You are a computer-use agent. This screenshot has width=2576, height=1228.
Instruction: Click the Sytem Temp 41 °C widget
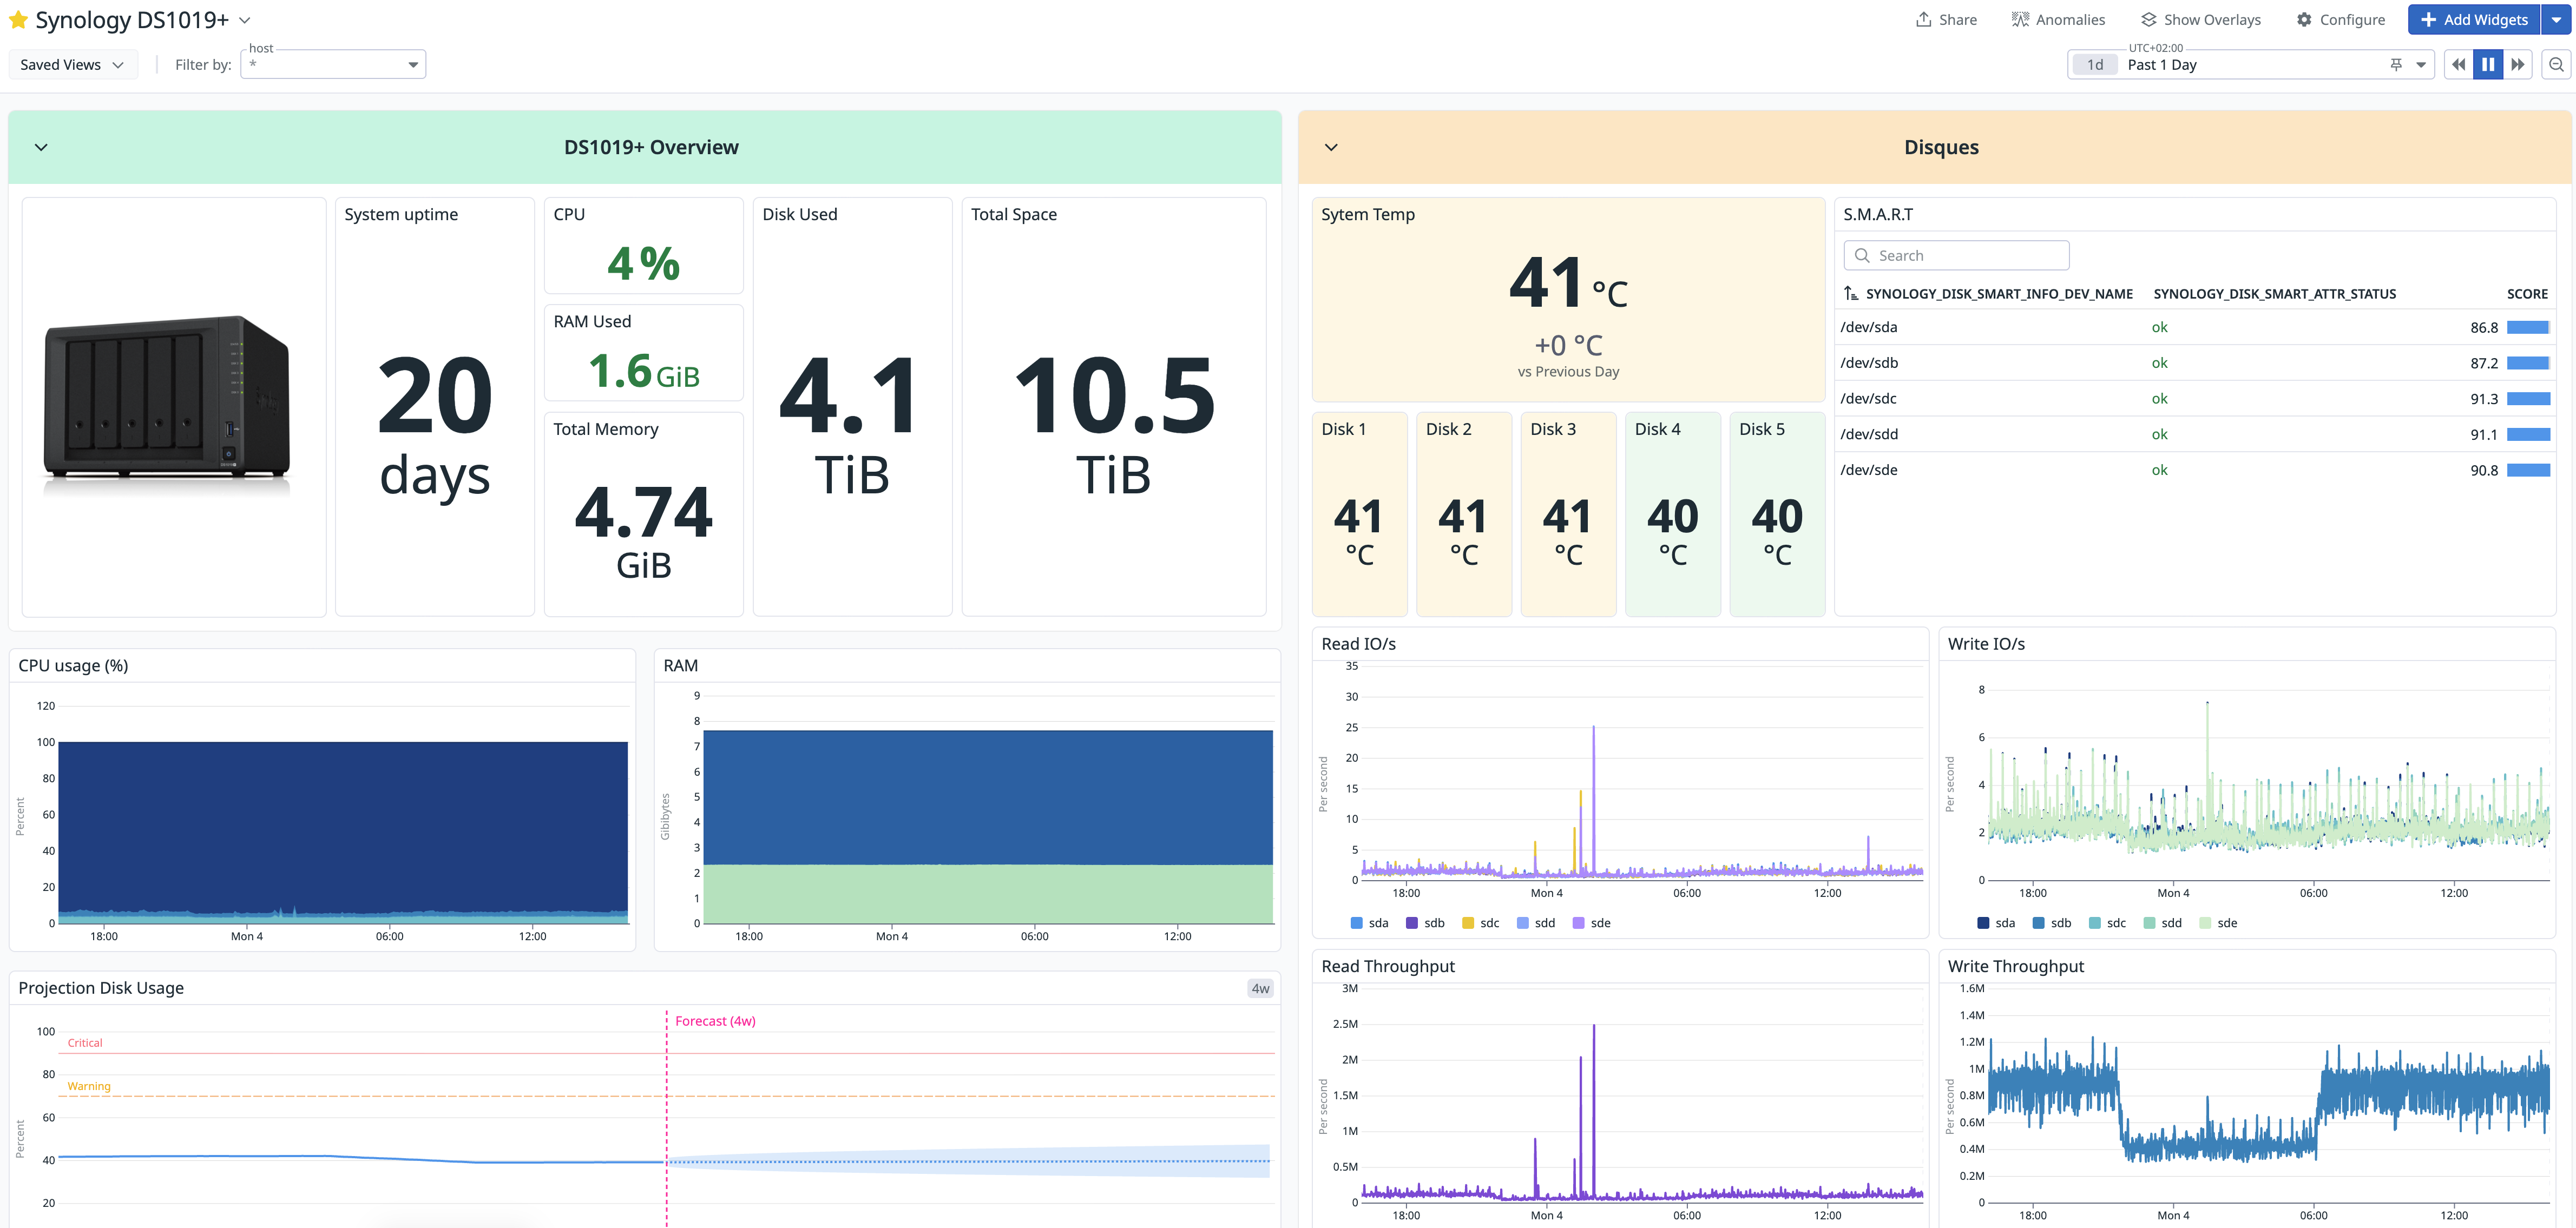click(1568, 300)
